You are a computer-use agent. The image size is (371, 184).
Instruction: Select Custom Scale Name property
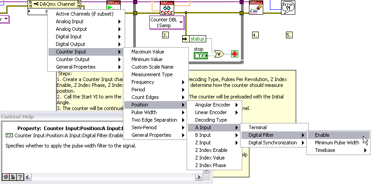156,67
